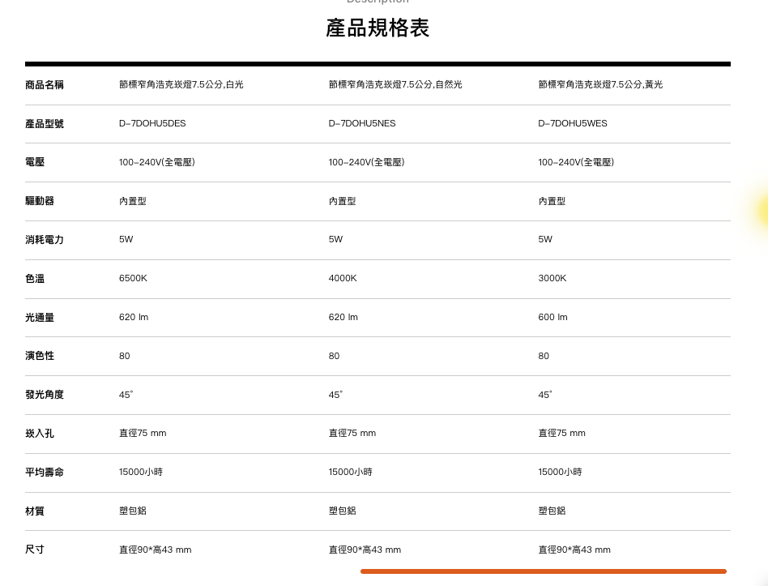This screenshot has height=586, width=768.
Task: Click the 產品規格表 heading
Action: coord(378,28)
